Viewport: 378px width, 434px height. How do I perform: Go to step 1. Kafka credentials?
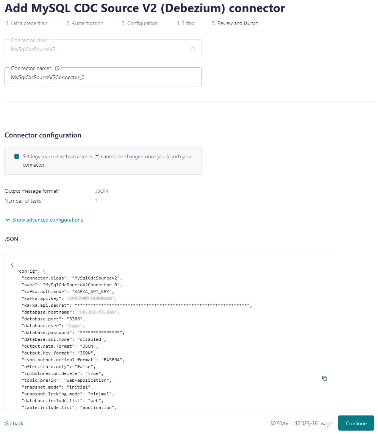(x=27, y=23)
